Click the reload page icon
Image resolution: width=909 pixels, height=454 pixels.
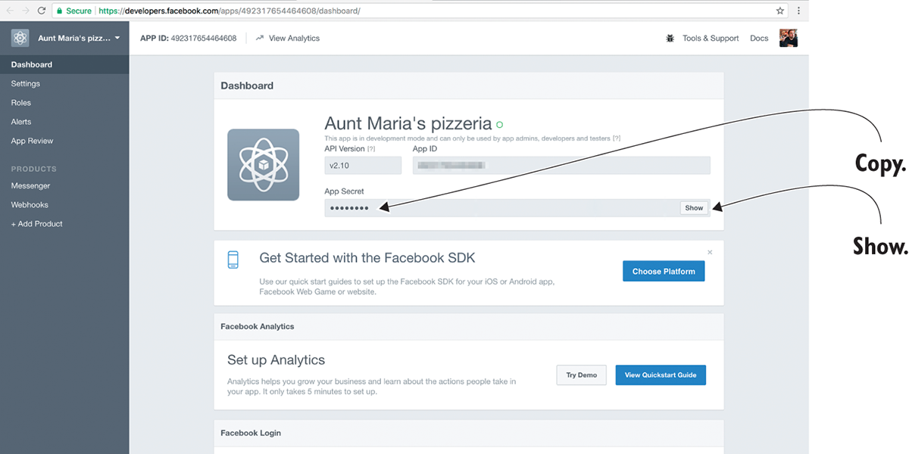tap(40, 11)
